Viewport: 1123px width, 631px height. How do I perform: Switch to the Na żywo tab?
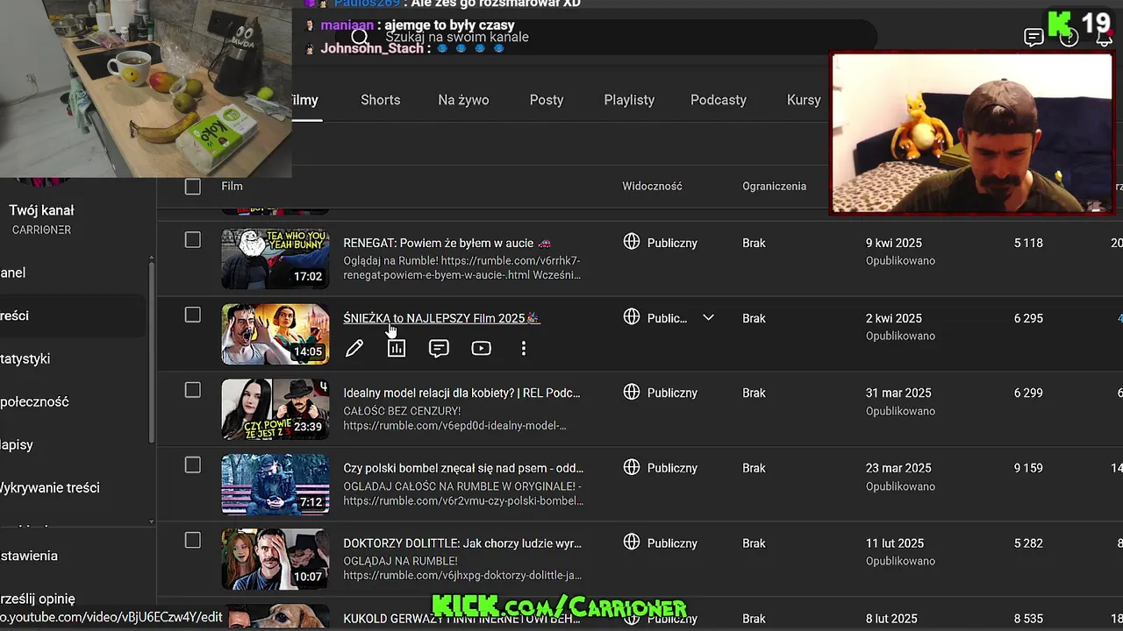[463, 100]
